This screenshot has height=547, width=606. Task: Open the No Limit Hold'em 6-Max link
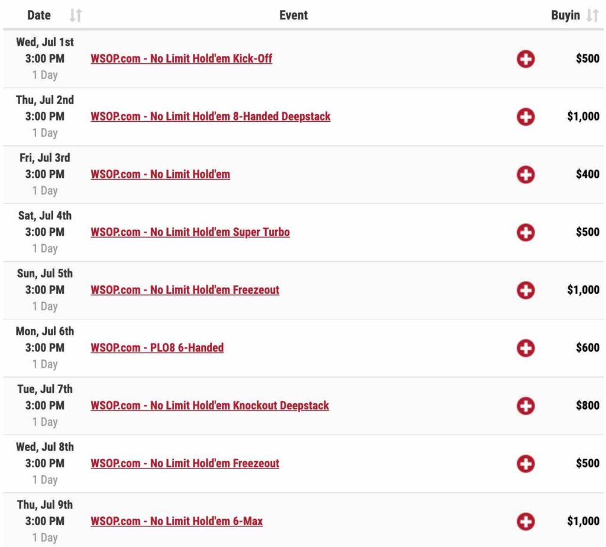(176, 521)
